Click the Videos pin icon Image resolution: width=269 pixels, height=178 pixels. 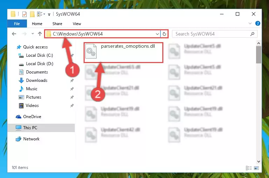pyautogui.click(x=72, y=106)
